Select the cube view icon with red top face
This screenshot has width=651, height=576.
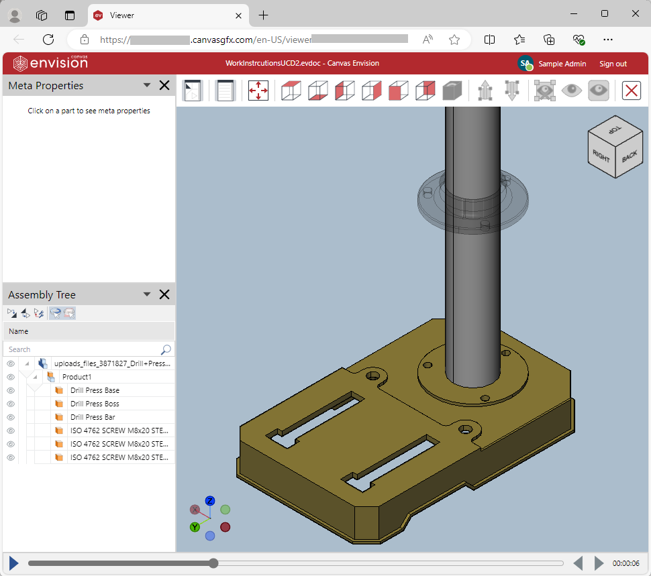[291, 91]
